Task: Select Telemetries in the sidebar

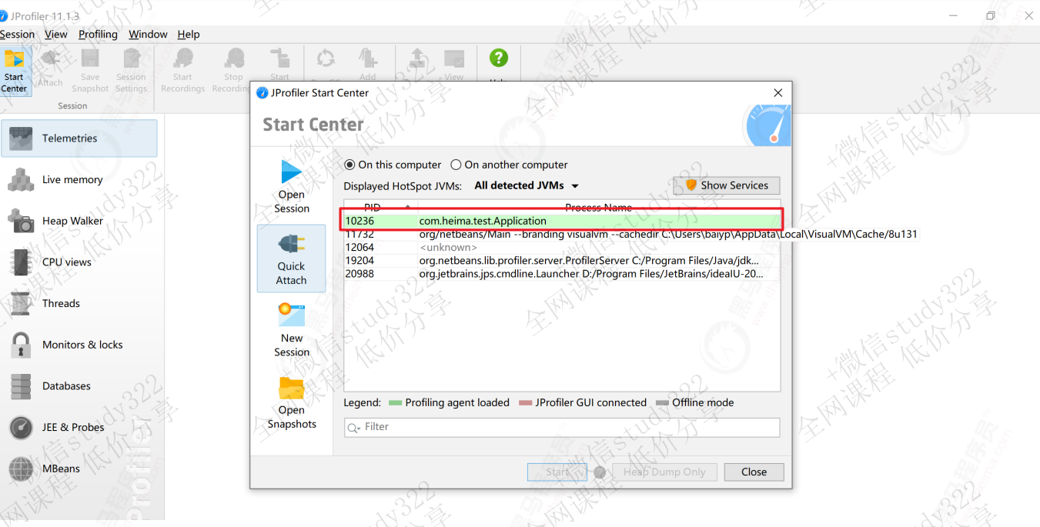Action: (x=79, y=138)
